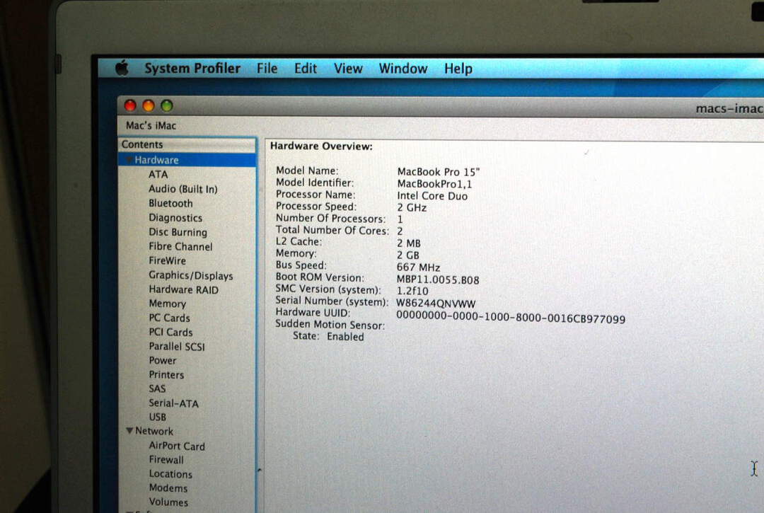Screen dimensions: 764x513
Task: Collapse the Hardware disclosure triangle
Action: click(129, 161)
